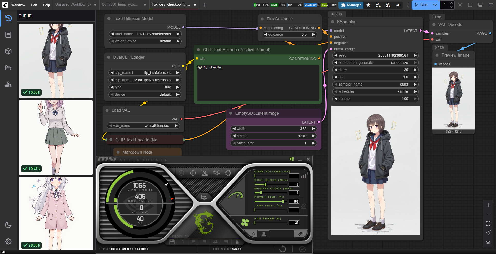496x254 pixels.
Task: Click the ComfyUI logo icon
Action: point(5,5)
